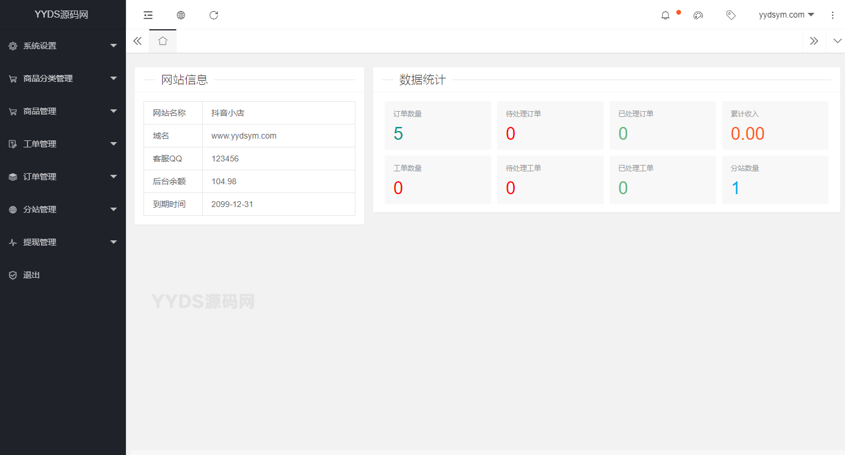Expand 工单管理 menu section
845x455 pixels.
[63, 144]
